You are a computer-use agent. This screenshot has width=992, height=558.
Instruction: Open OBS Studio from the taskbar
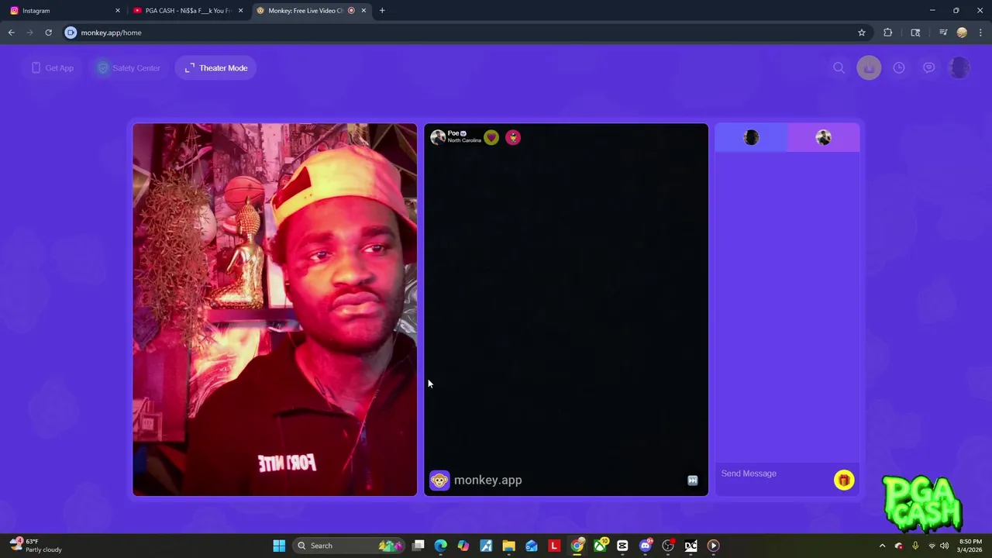[668, 546]
